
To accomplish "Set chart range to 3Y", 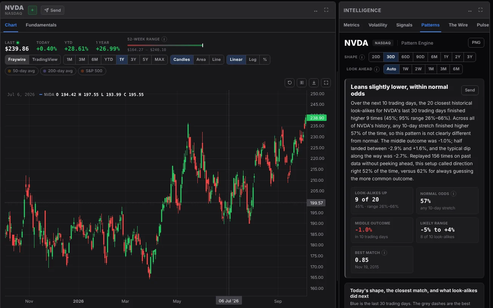I will point(133,60).
